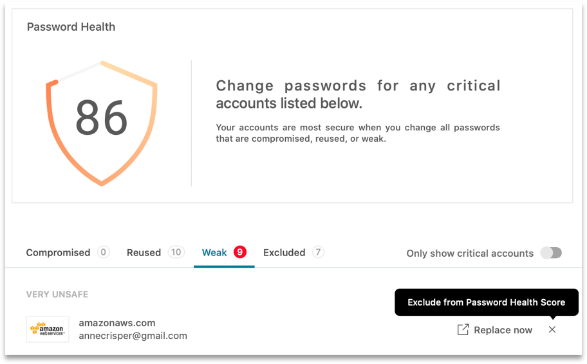Click the Excluded count badge 7

(318, 252)
